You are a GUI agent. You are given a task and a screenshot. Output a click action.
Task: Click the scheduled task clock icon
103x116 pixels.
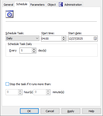coord(9,14)
